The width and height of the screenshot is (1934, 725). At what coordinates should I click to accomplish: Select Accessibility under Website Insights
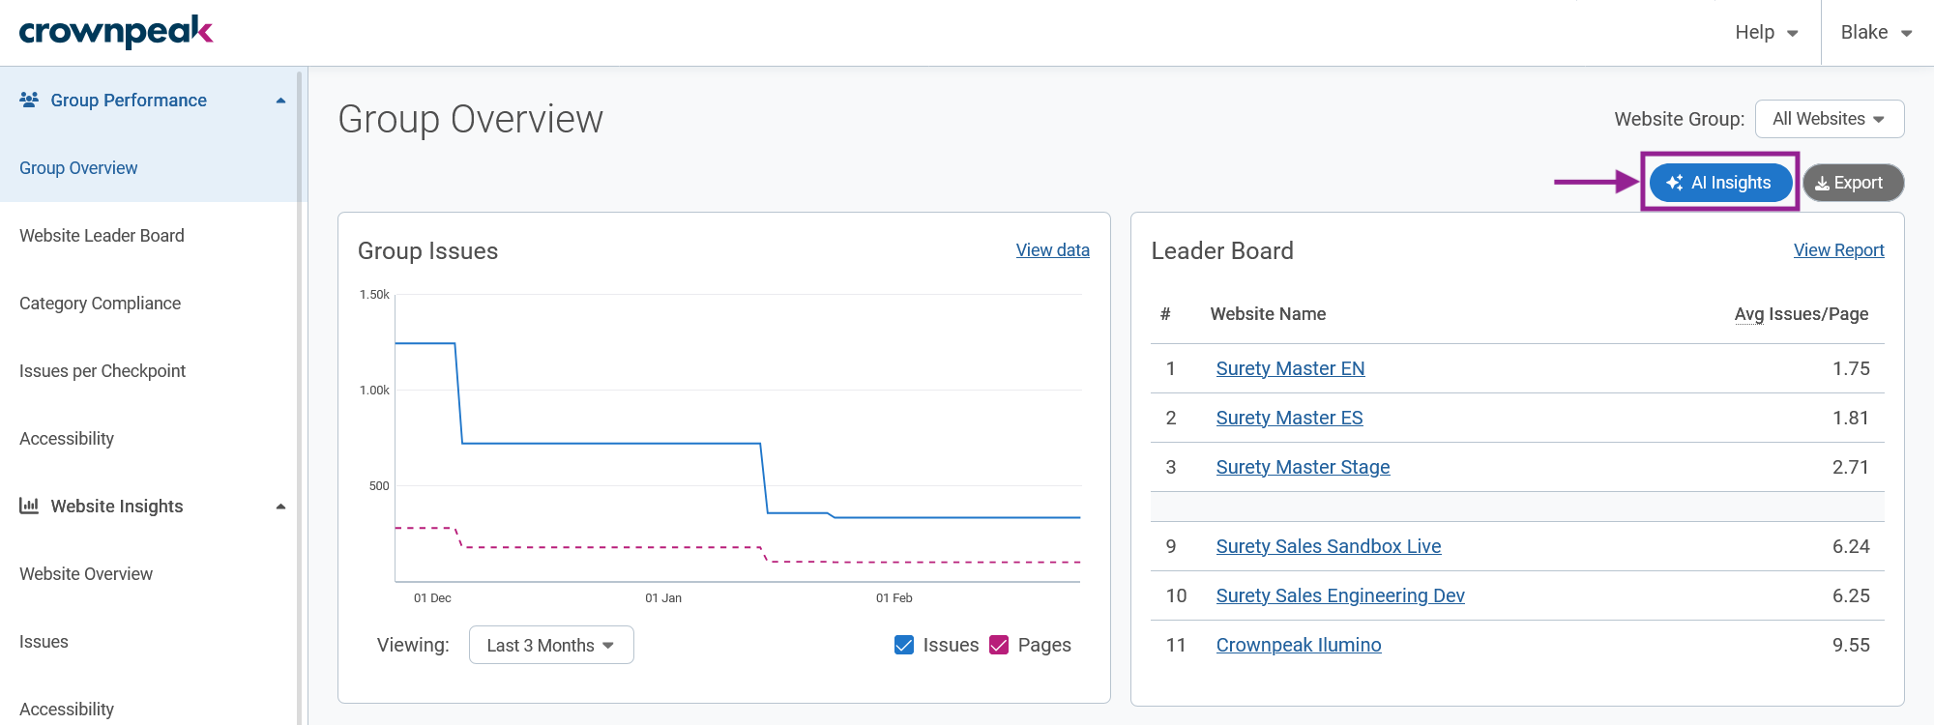point(67,710)
